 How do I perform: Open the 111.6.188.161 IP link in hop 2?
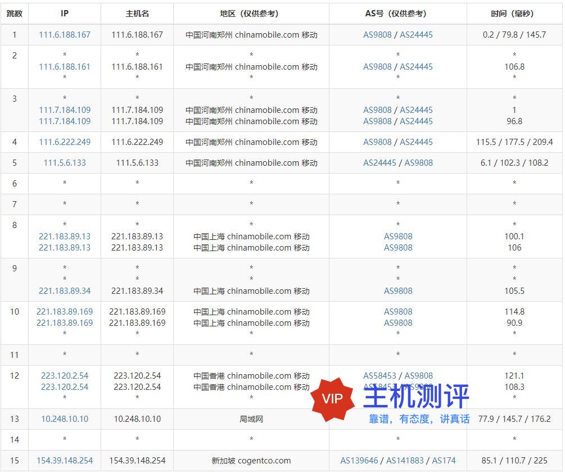65,67
